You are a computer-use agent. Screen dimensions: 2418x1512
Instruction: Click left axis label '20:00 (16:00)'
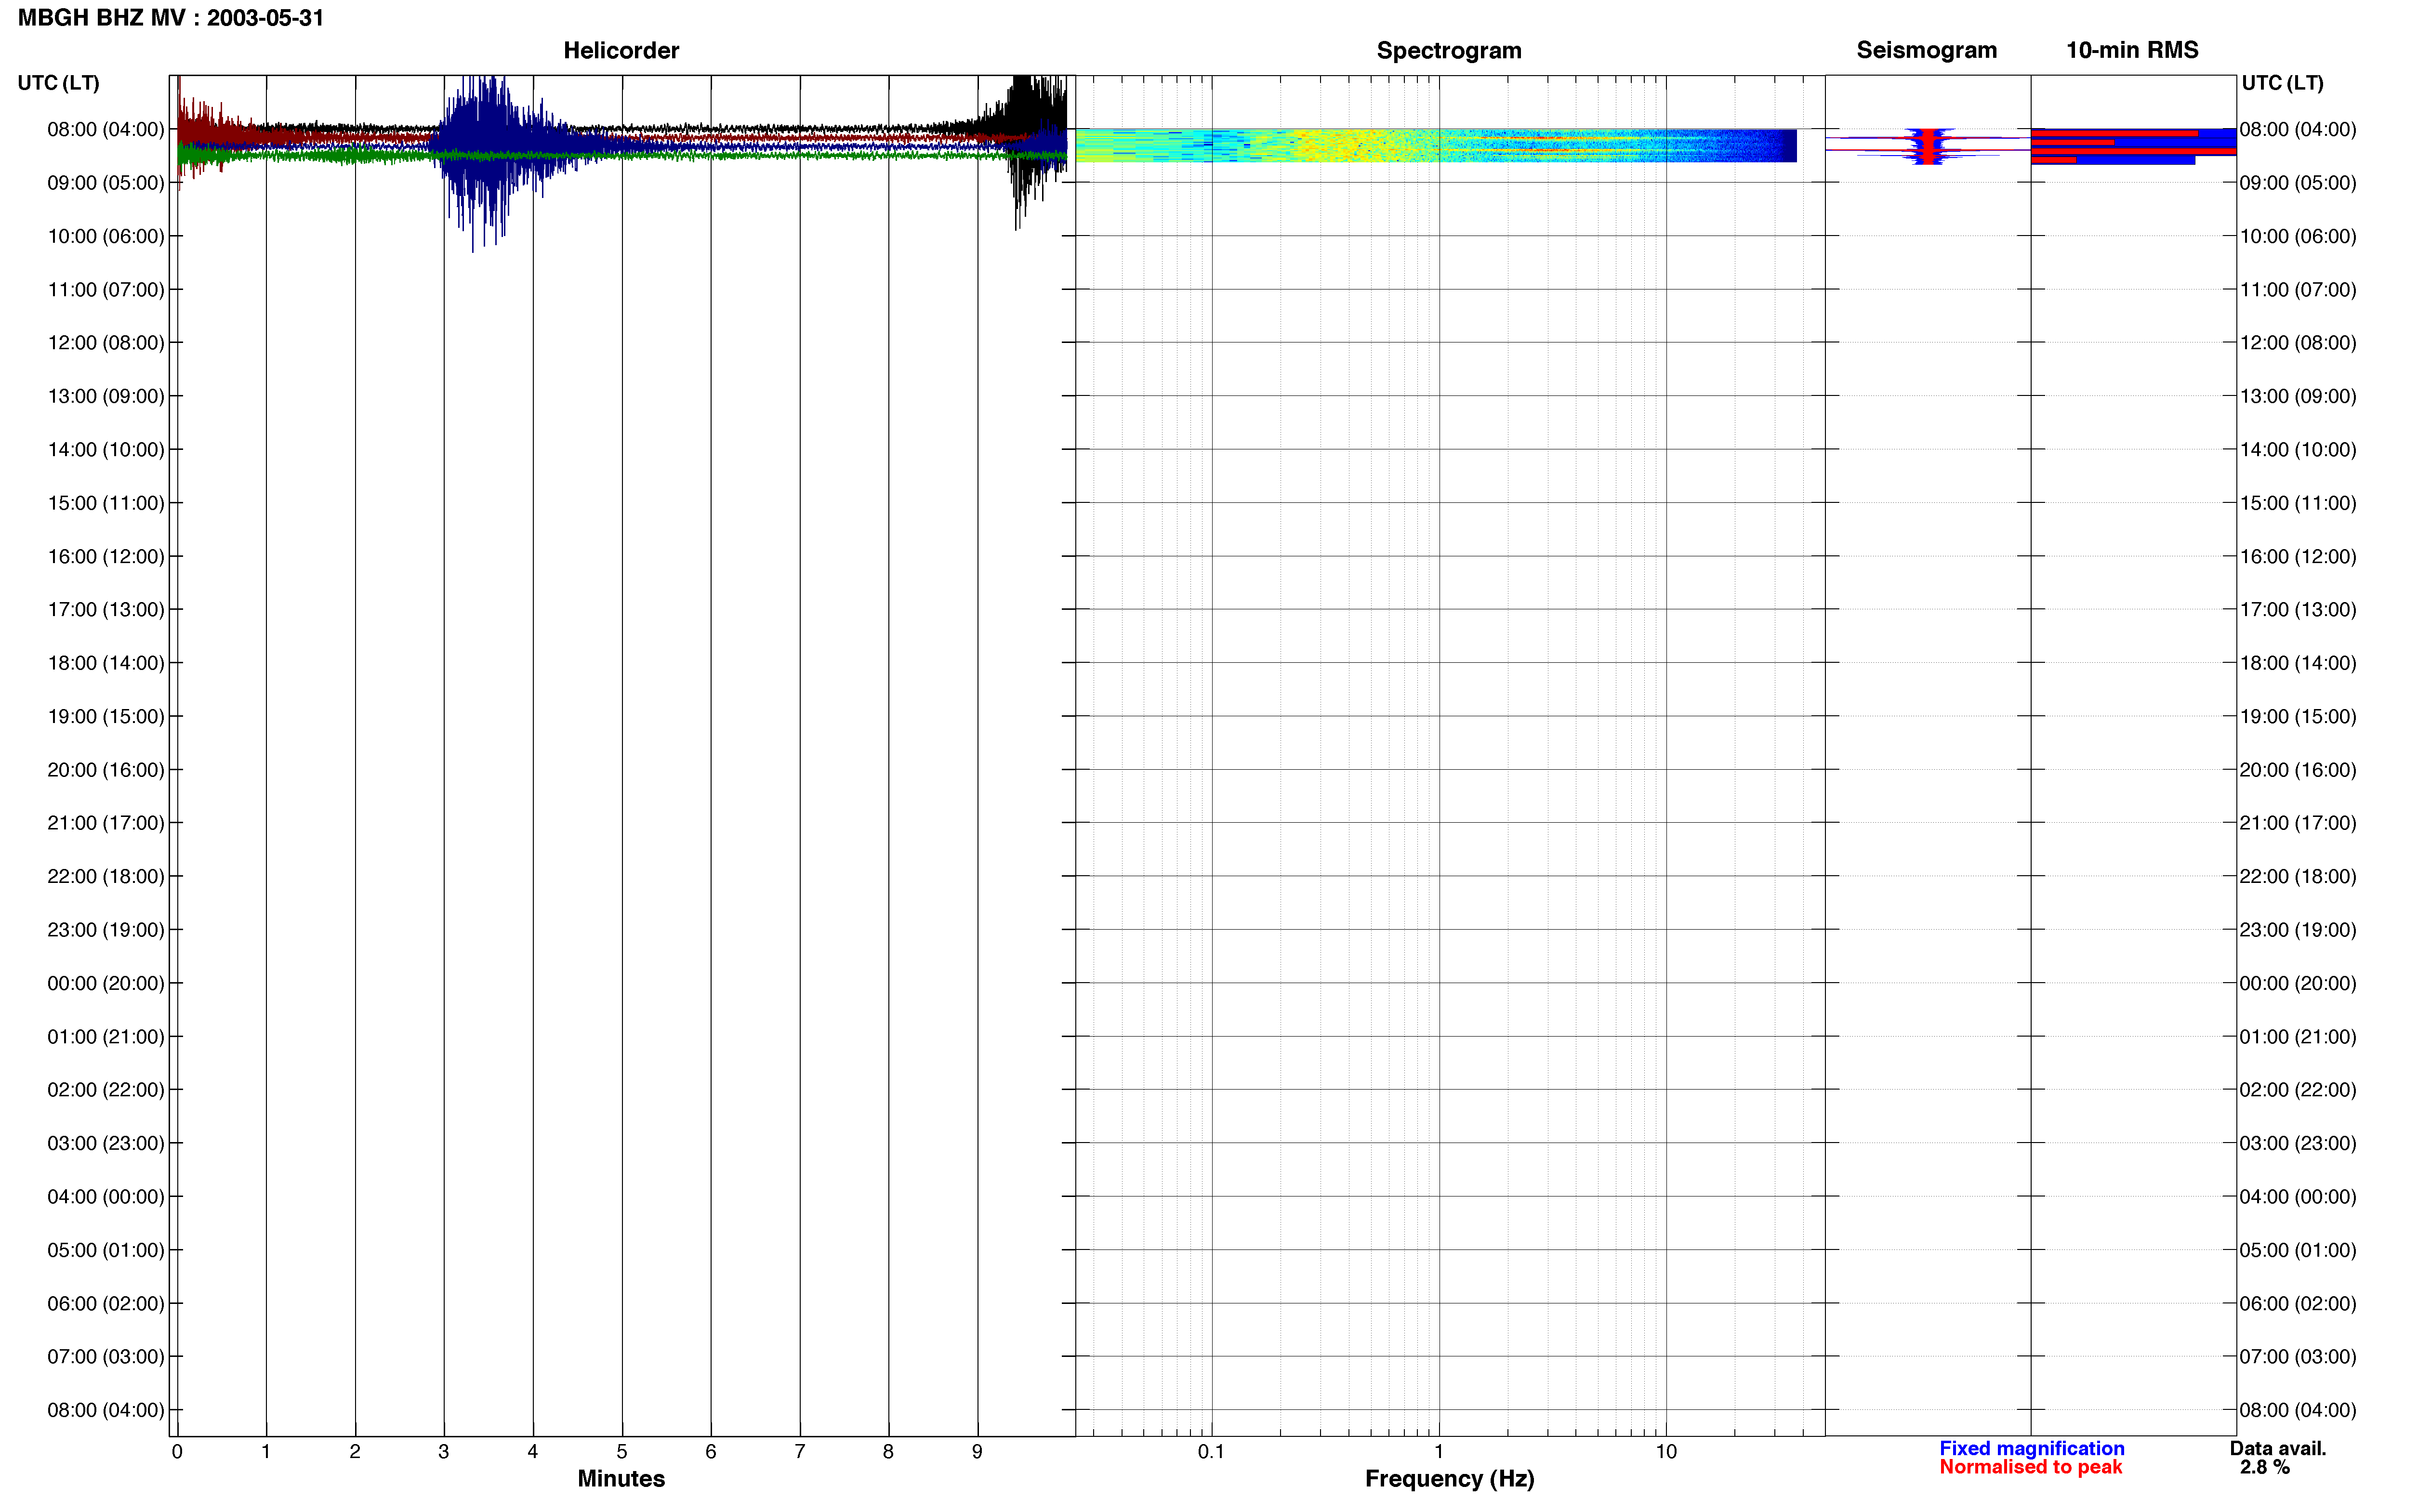point(106,770)
